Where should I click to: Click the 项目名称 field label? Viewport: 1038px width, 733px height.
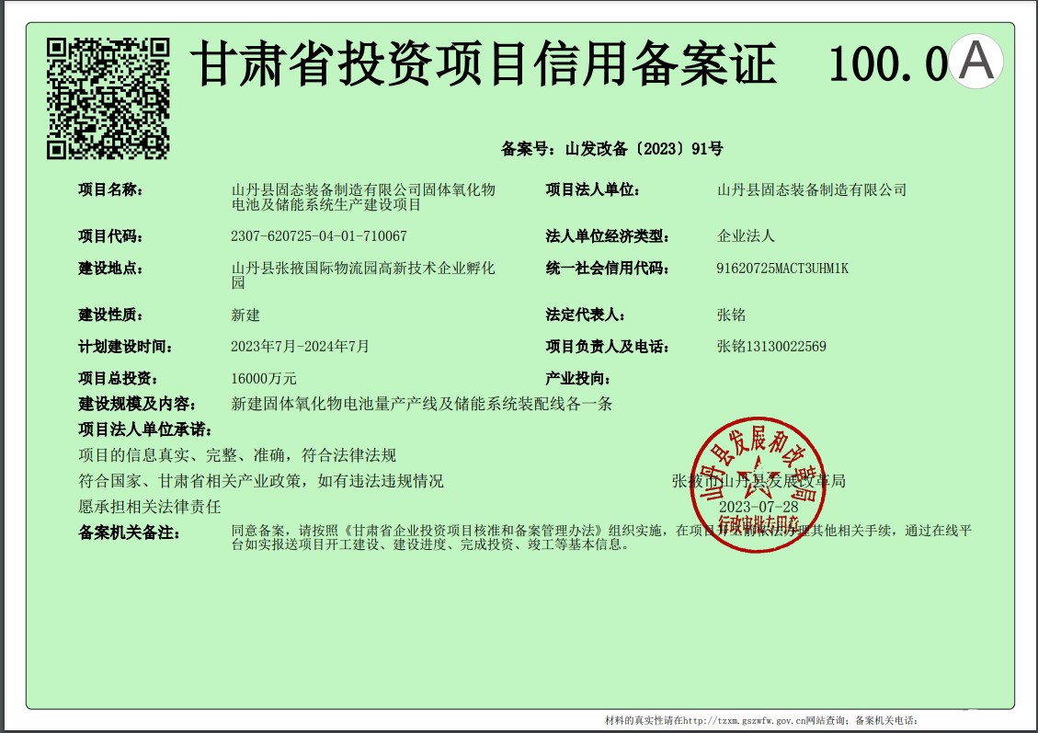point(110,190)
